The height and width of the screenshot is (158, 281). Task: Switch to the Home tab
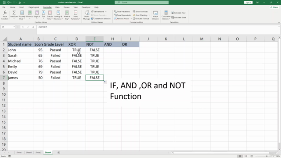point(13,7)
